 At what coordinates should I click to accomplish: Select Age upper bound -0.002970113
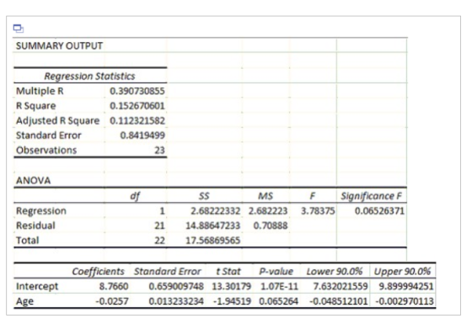click(x=405, y=301)
